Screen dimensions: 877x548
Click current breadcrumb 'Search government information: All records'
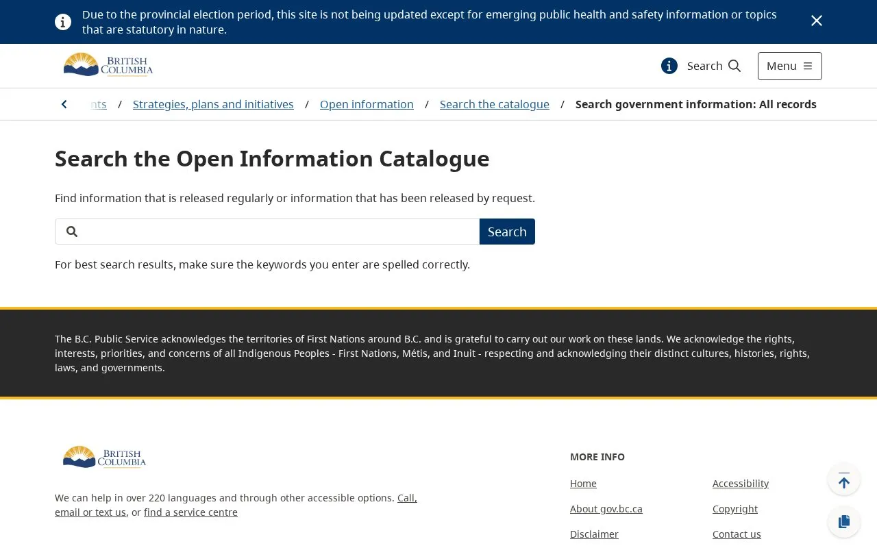[x=696, y=104]
